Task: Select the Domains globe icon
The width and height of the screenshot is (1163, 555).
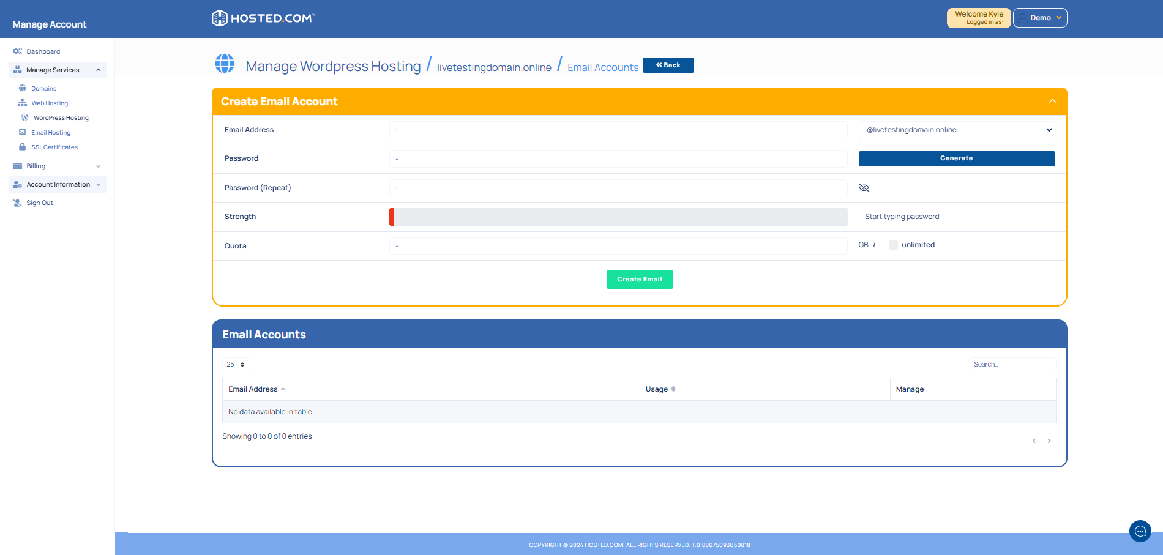Action: pos(23,88)
